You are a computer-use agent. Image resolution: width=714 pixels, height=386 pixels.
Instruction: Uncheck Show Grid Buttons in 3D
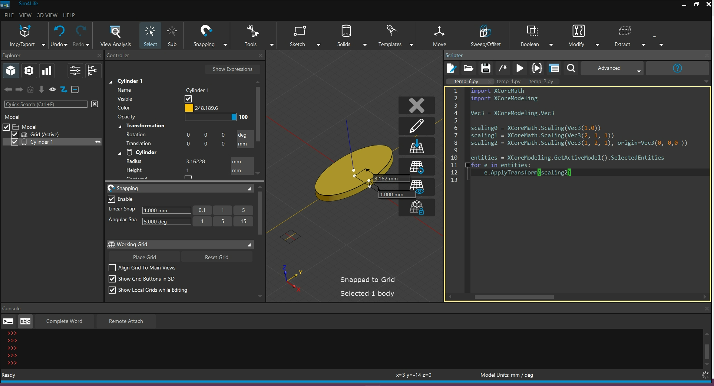click(112, 279)
